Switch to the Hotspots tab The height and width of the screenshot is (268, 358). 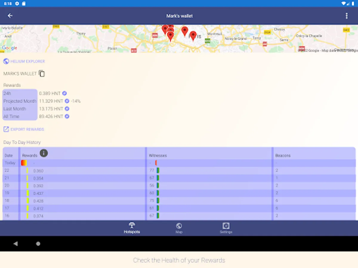132,228
